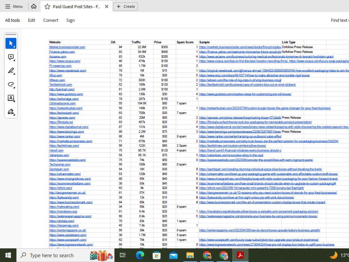Open the gudstory.com sample article link

(x=245, y=94)
